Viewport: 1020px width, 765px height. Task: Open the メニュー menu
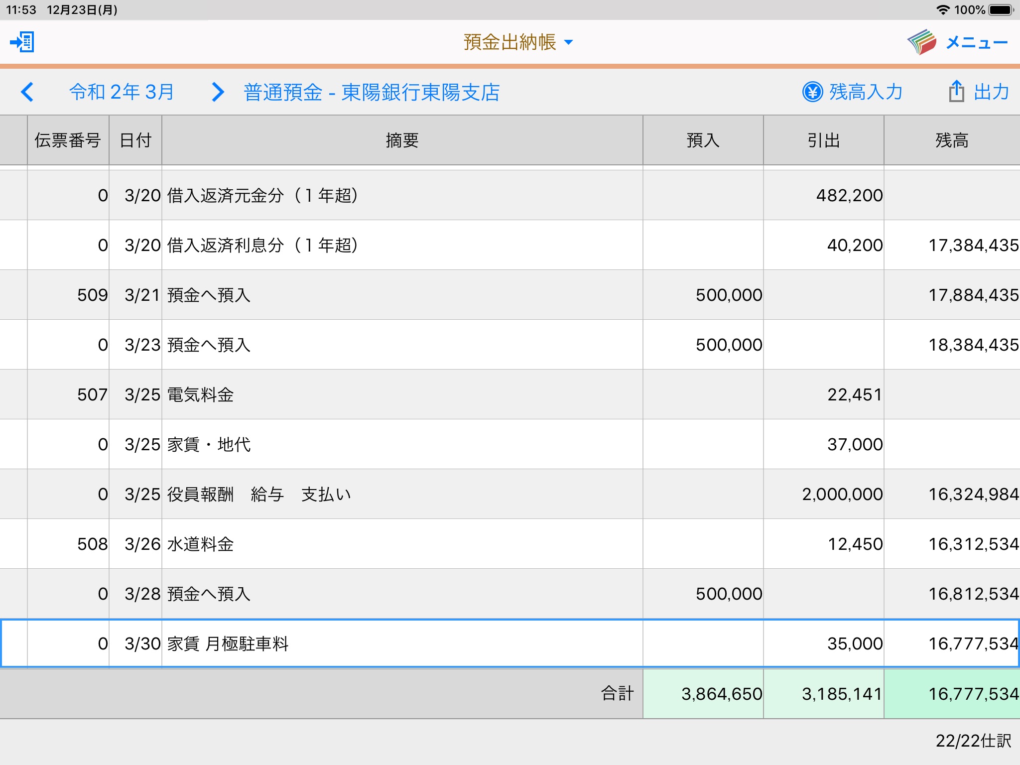(x=976, y=42)
